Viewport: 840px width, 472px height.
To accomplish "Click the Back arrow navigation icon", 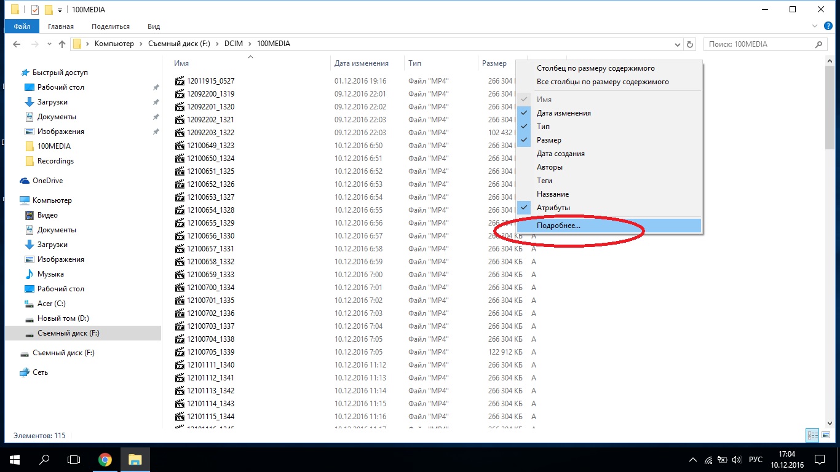I will (x=17, y=44).
